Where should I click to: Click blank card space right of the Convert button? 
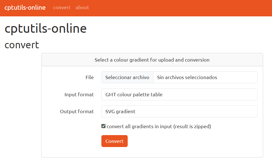click(x=194, y=141)
